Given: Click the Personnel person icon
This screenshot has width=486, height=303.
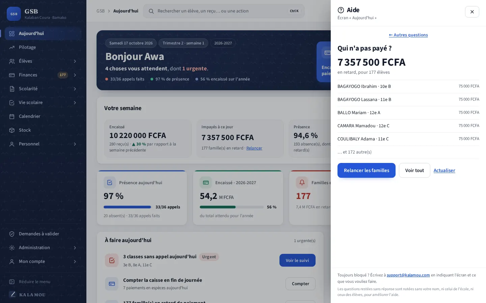Looking at the screenshot, I should pos(12,144).
